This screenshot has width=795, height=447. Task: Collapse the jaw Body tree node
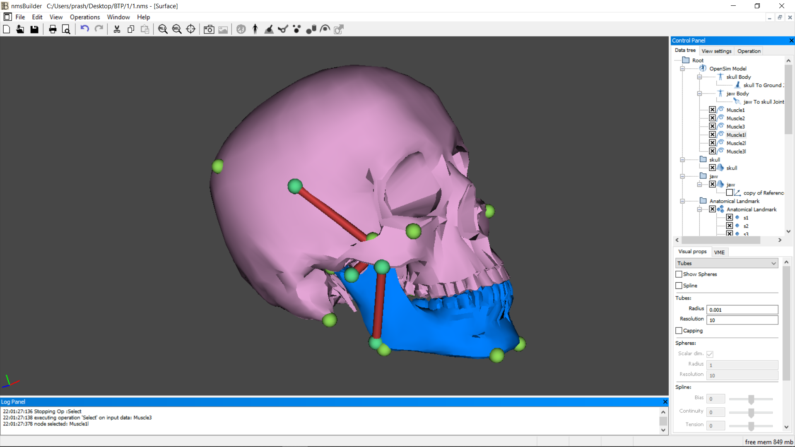699,94
